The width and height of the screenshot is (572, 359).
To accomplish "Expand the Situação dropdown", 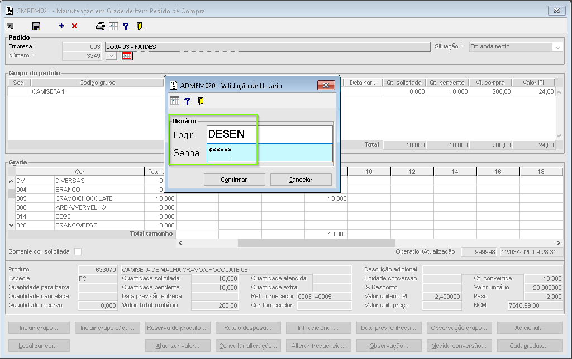I will click(x=557, y=47).
